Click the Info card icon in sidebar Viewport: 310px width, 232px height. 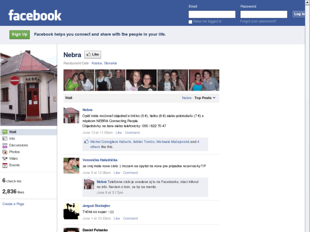click(5, 139)
